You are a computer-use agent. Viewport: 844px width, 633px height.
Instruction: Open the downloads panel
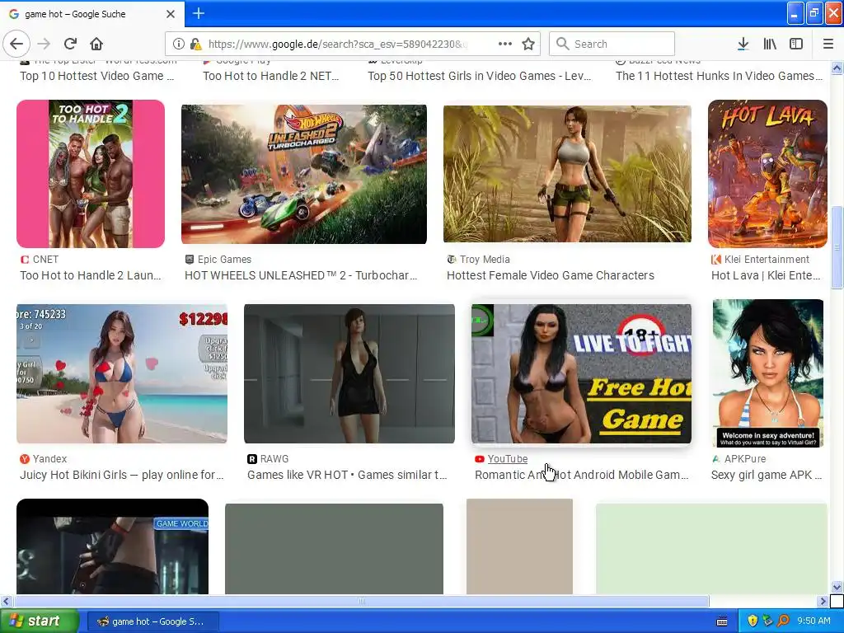pyautogui.click(x=743, y=45)
